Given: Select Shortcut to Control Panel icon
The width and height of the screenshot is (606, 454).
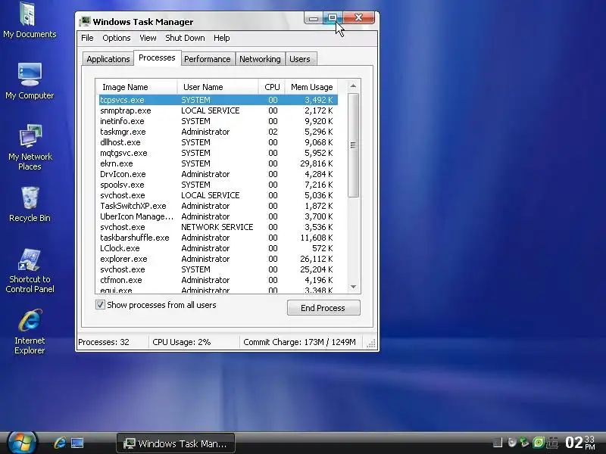Looking at the screenshot, I should tap(30, 271).
